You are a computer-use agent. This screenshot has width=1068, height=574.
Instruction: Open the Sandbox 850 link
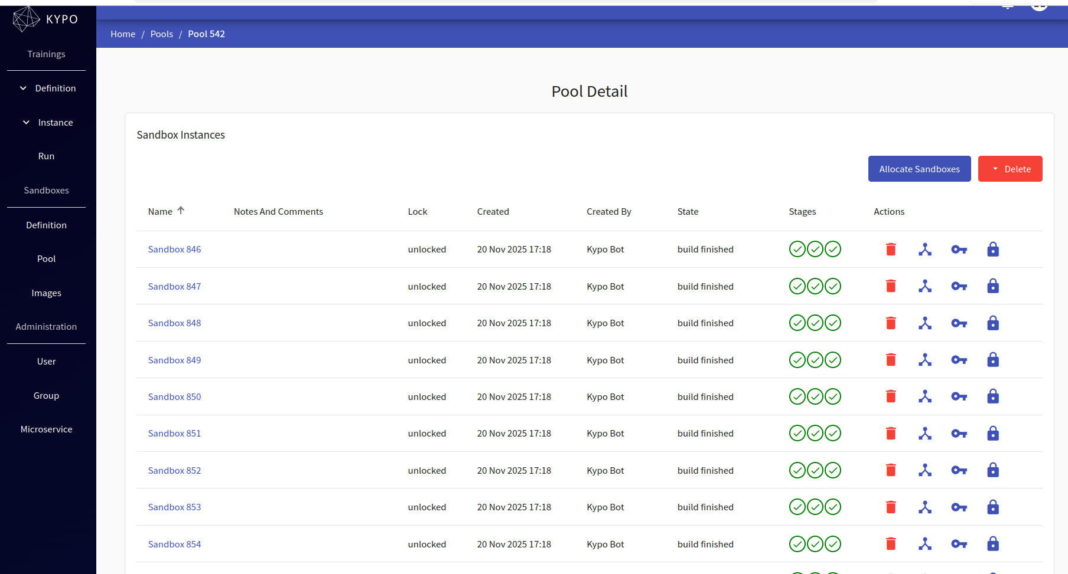[x=174, y=397]
